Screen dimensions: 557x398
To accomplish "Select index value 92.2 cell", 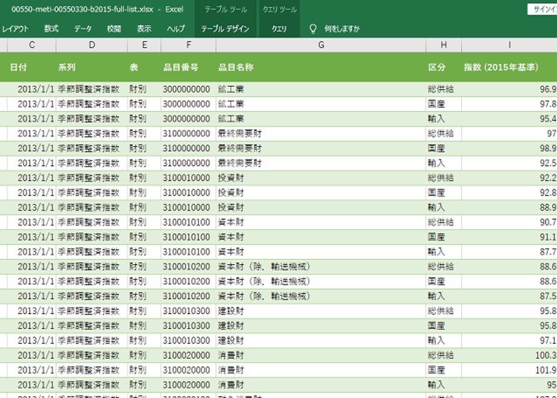I will 509,178.
